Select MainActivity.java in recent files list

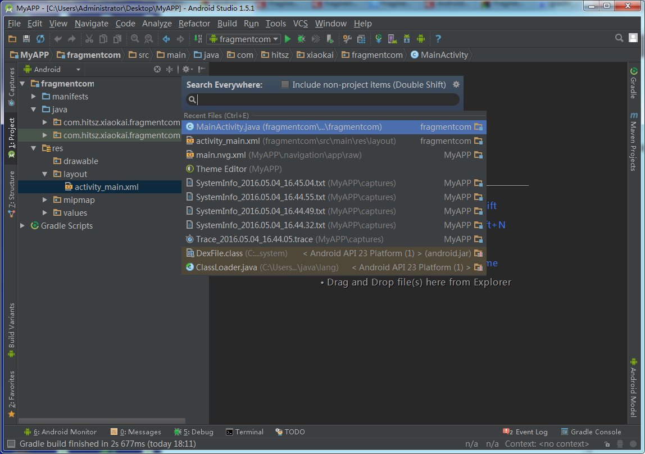click(288, 127)
